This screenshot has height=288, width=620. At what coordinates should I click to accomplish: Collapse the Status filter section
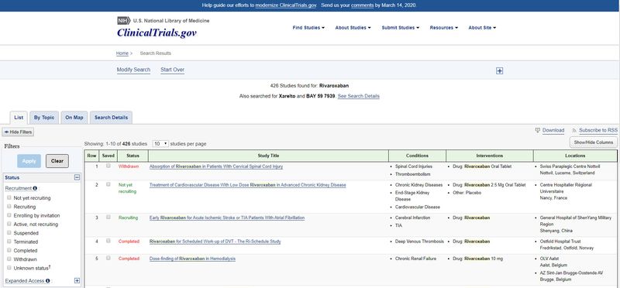77,178
